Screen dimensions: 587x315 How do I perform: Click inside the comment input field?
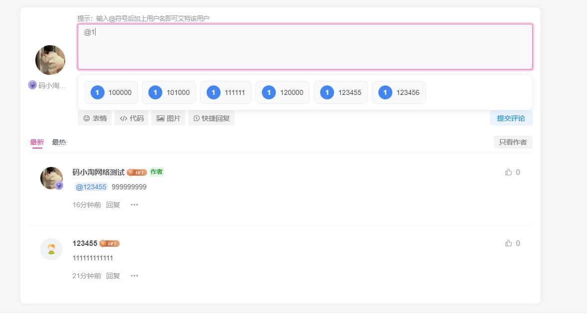tap(305, 46)
